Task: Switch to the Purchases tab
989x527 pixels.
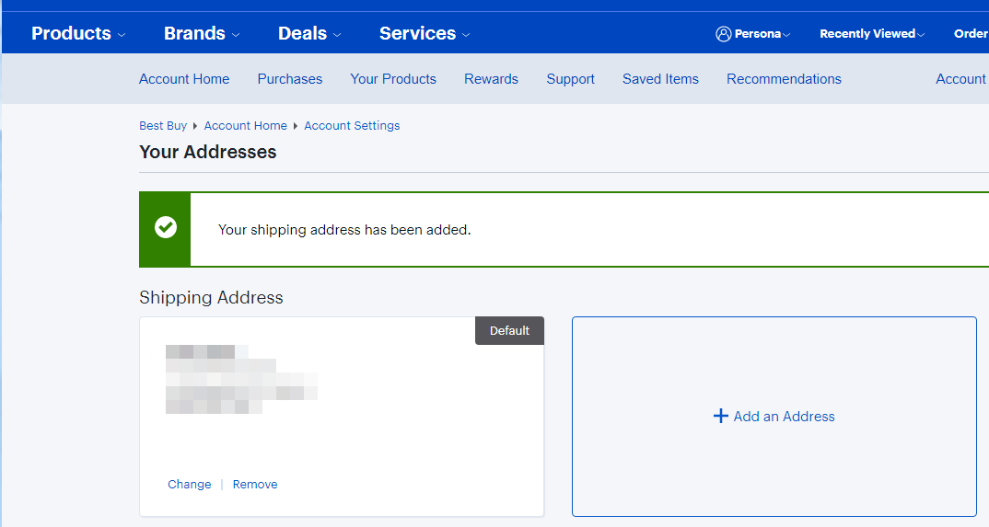Action: [x=290, y=79]
